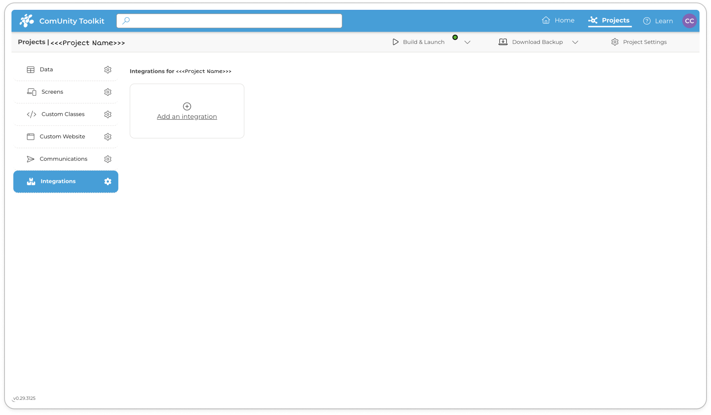Go to the Home tab
711x415 pixels.
click(558, 20)
